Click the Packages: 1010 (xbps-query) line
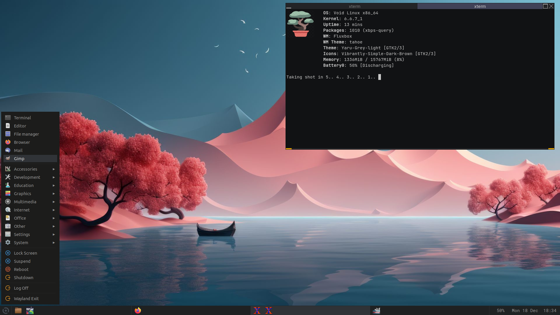The image size is (560, 315). (359, 31)
